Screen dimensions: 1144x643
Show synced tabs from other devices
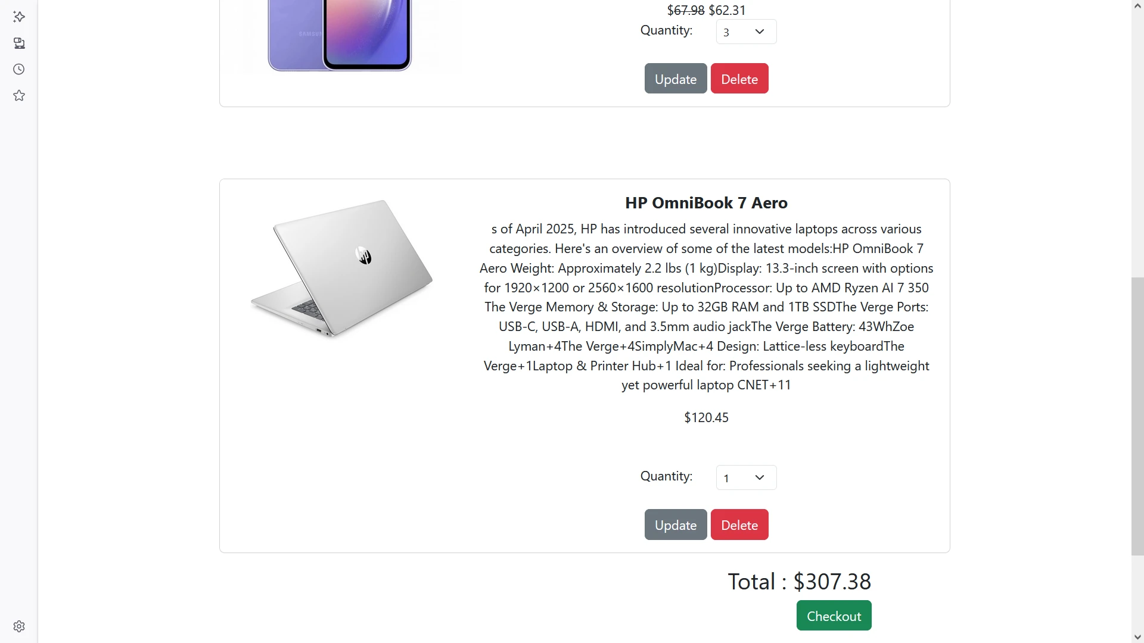pyautogui.click(x=19, y=43)
